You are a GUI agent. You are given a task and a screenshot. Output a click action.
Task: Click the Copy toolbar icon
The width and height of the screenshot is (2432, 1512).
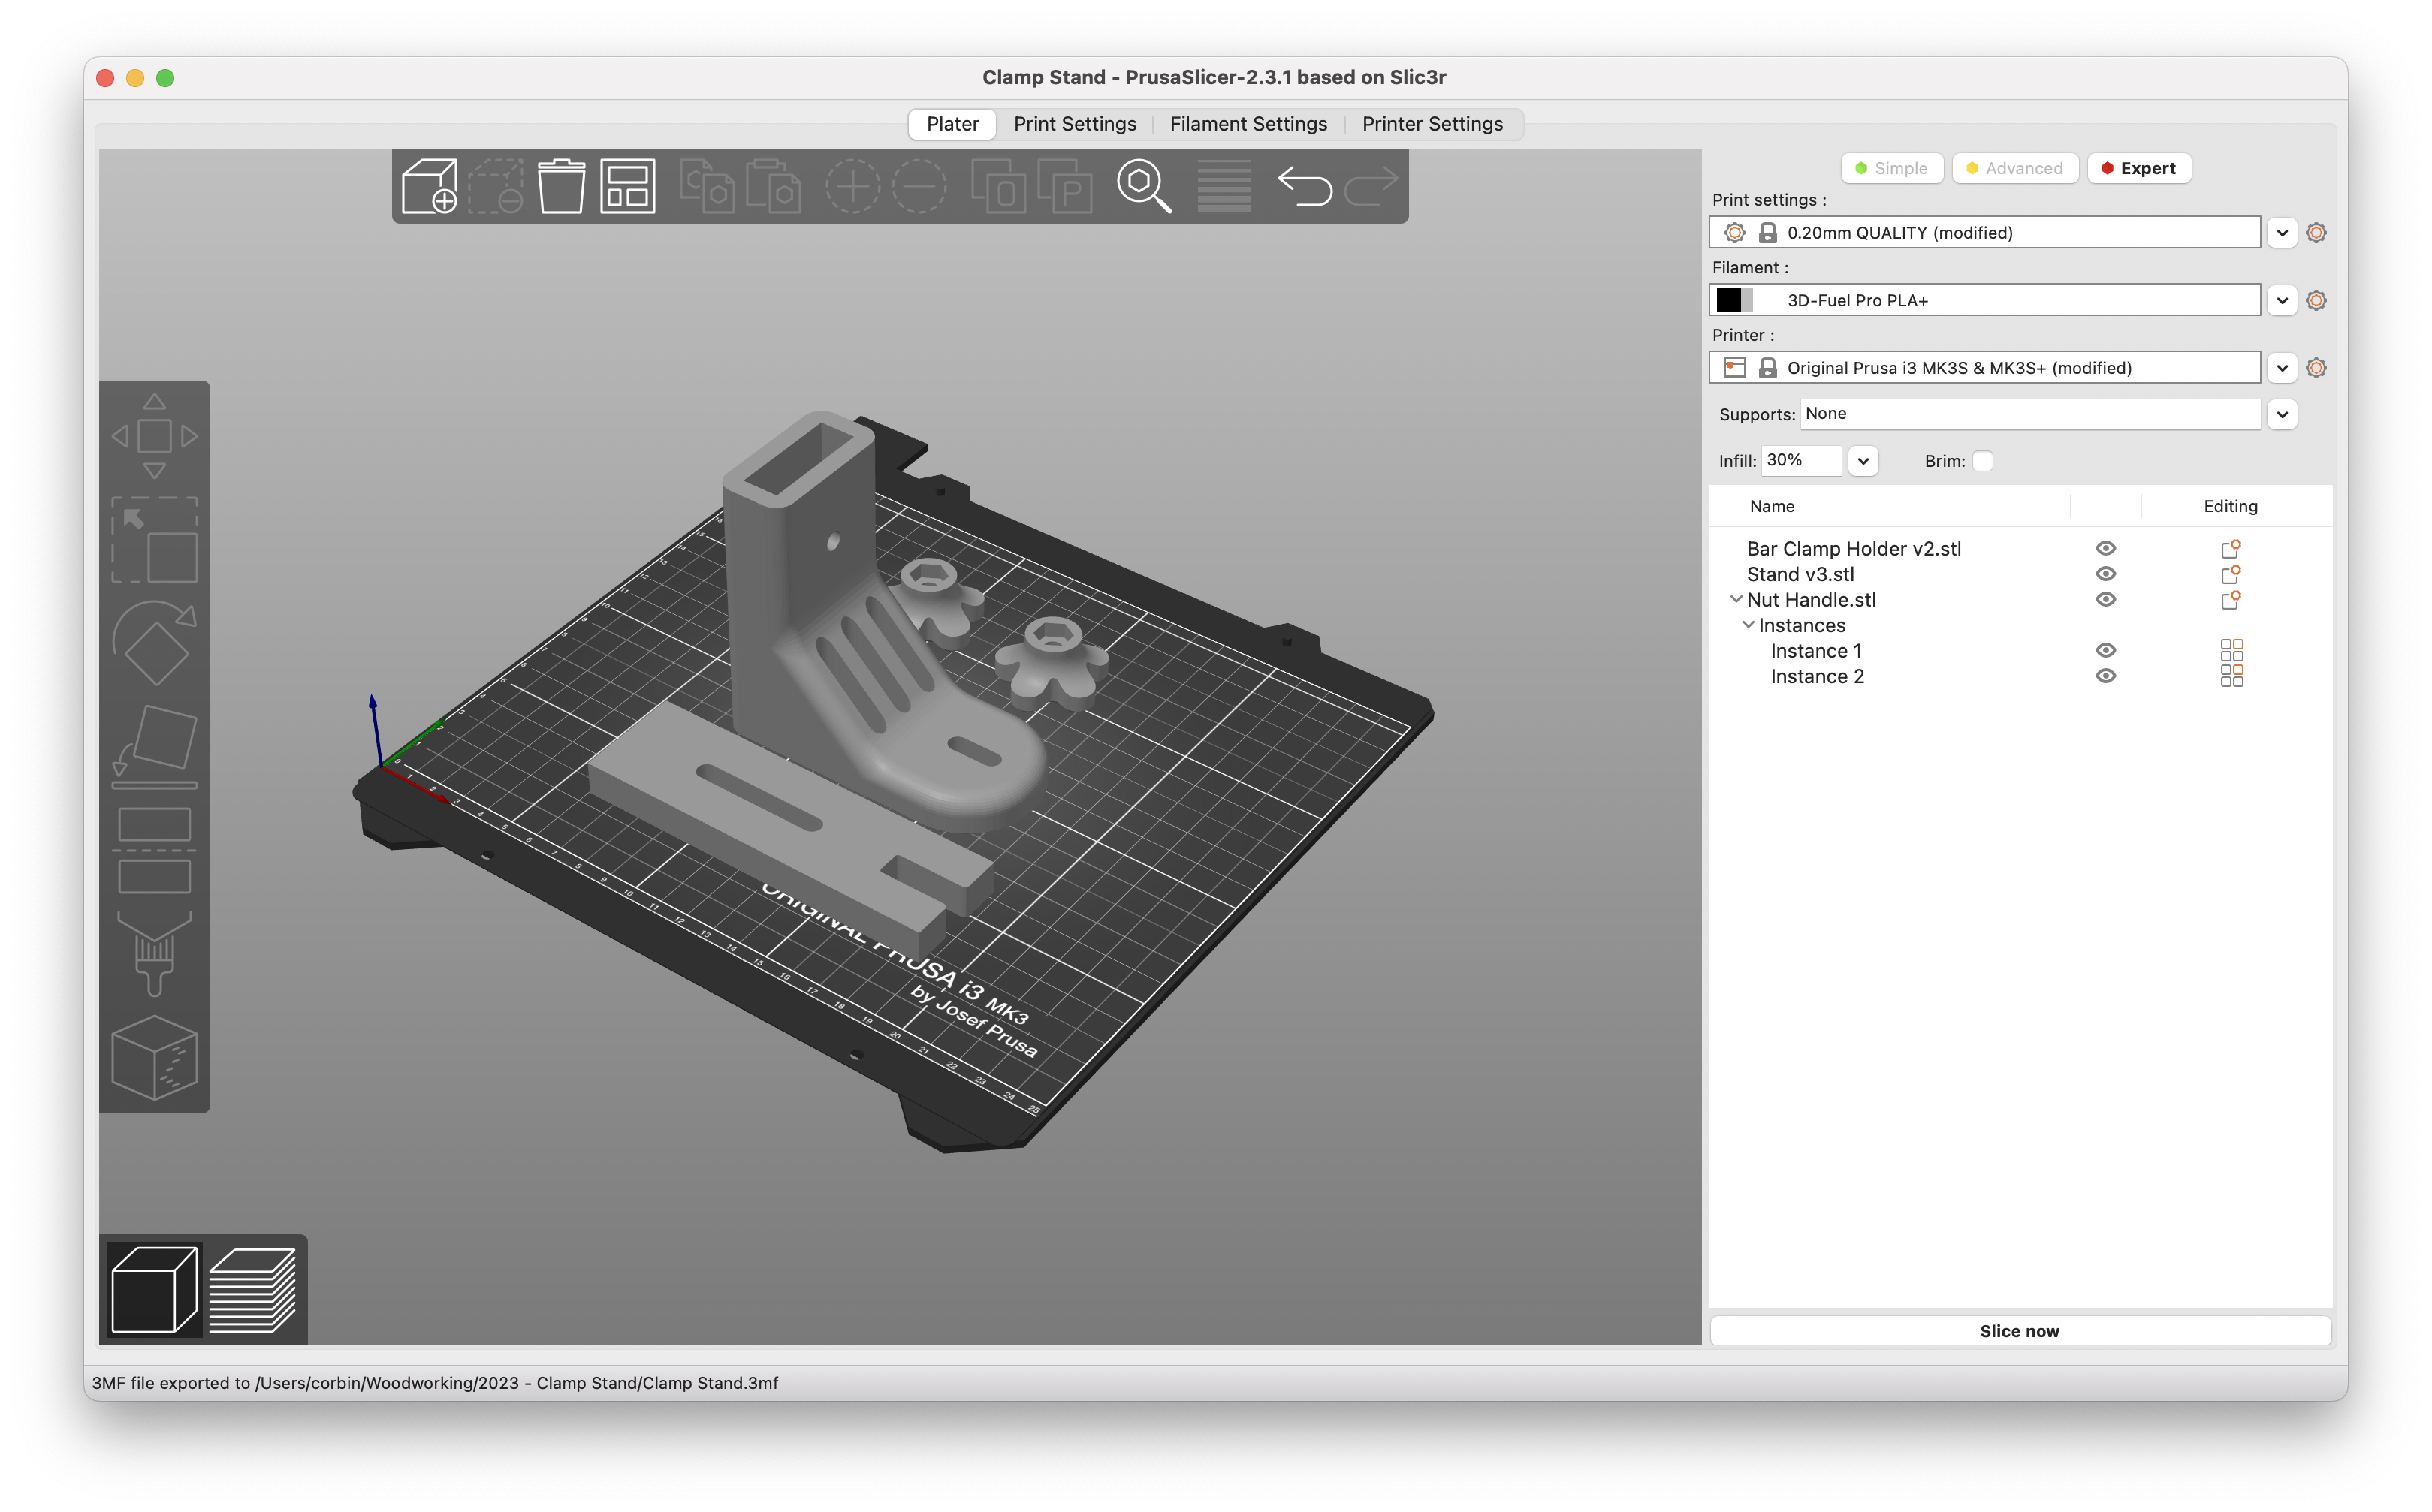[x=706, y=186]
